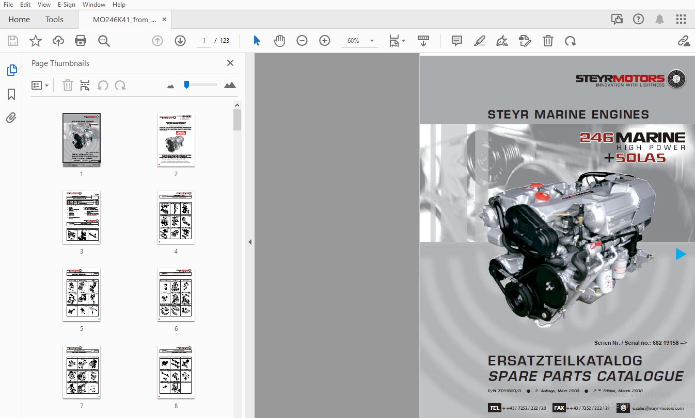695x418 pixels.
Task: Go to the previous page arrow
Action: pyautogui.click(x=157, y=41)
